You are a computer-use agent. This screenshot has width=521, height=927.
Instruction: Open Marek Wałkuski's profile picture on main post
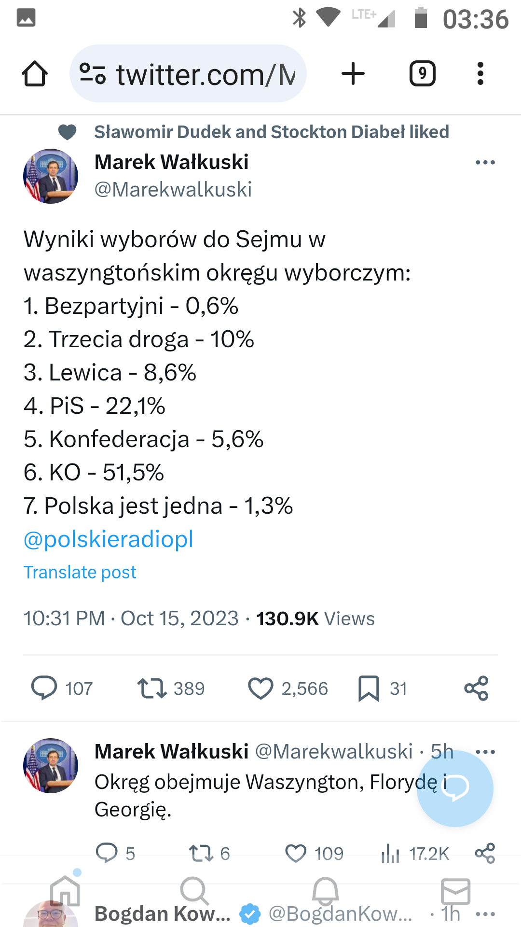[x=51, y=176]
